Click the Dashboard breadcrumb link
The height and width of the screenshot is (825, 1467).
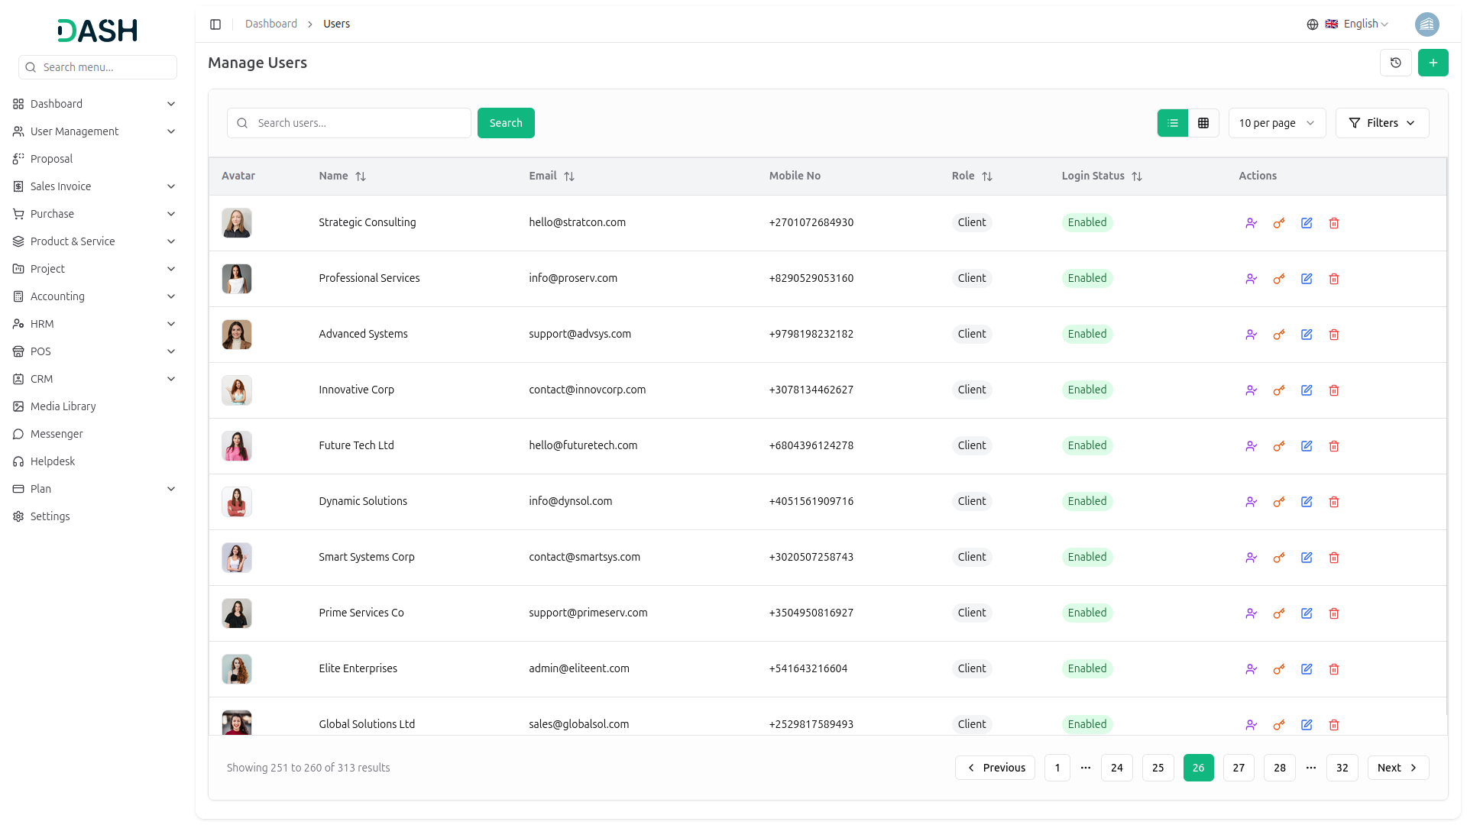[270, 24]
